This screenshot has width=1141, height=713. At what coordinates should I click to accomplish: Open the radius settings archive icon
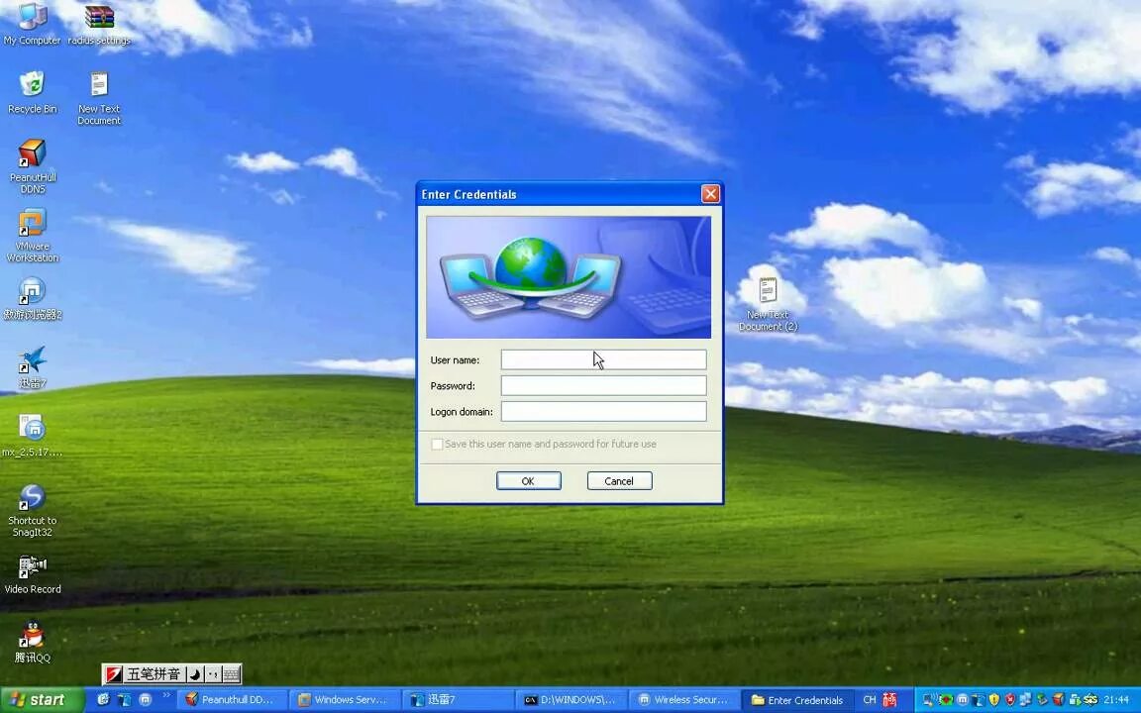[99, 24]
